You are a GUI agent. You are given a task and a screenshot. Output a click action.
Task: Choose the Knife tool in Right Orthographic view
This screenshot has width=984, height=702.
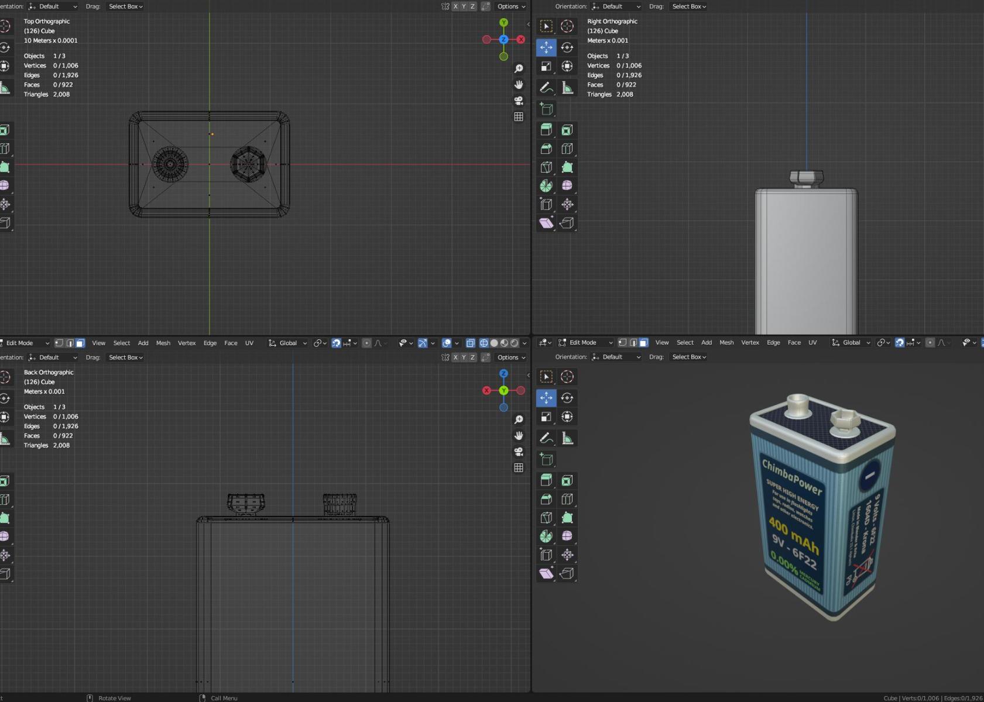pyautogui.click(x=546, y=167)
